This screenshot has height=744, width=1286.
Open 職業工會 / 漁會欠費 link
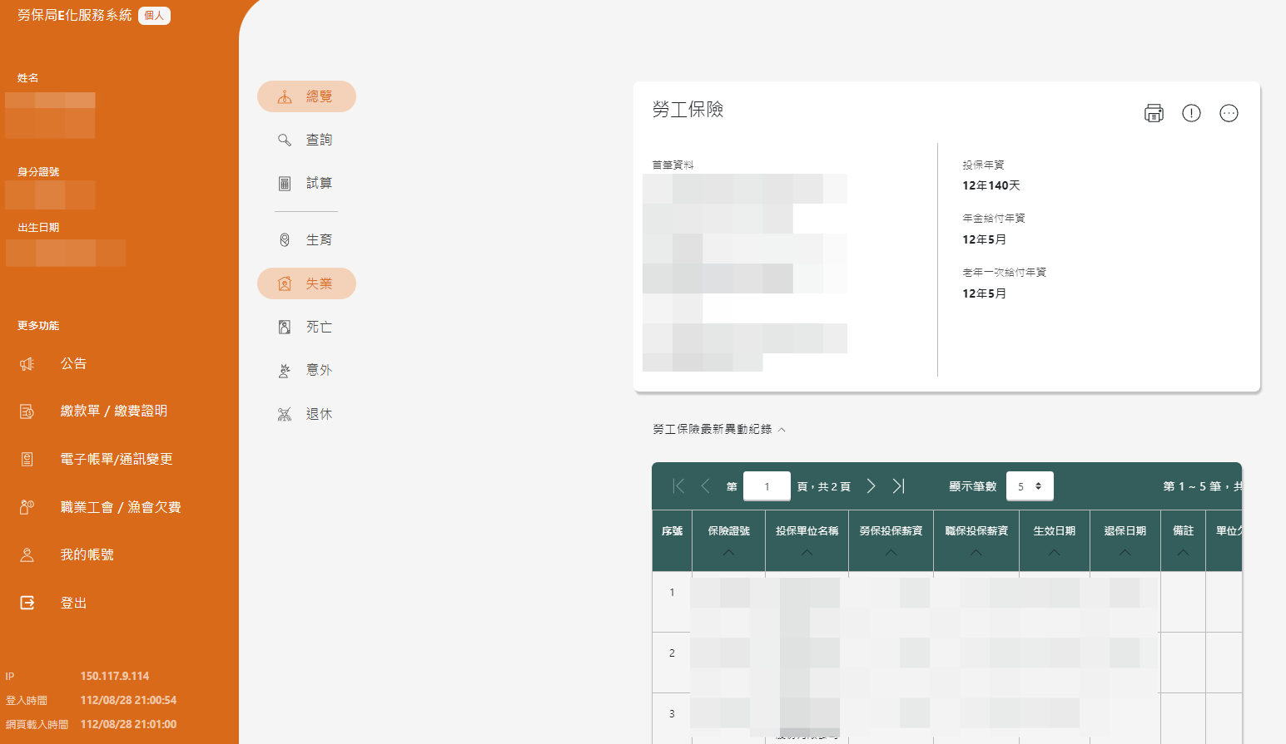(121, 507)
